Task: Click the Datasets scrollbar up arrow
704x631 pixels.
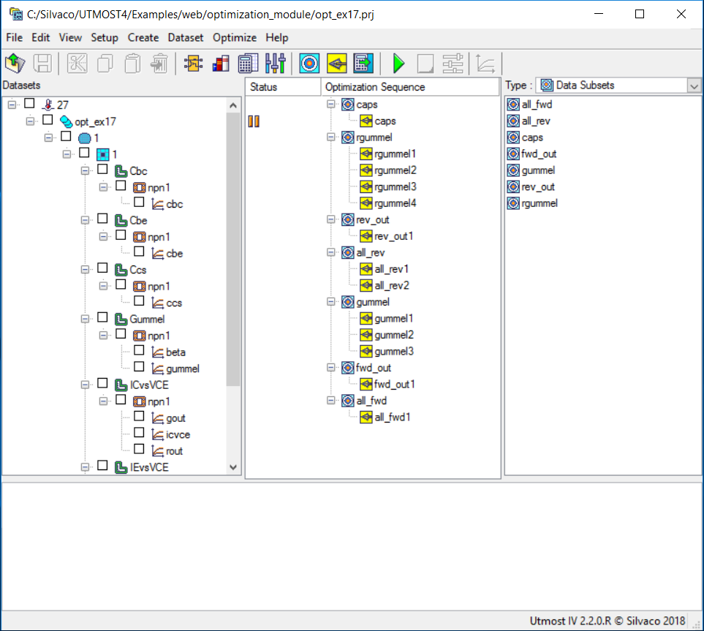Action: pyautogui.click(x=233, y=105)
